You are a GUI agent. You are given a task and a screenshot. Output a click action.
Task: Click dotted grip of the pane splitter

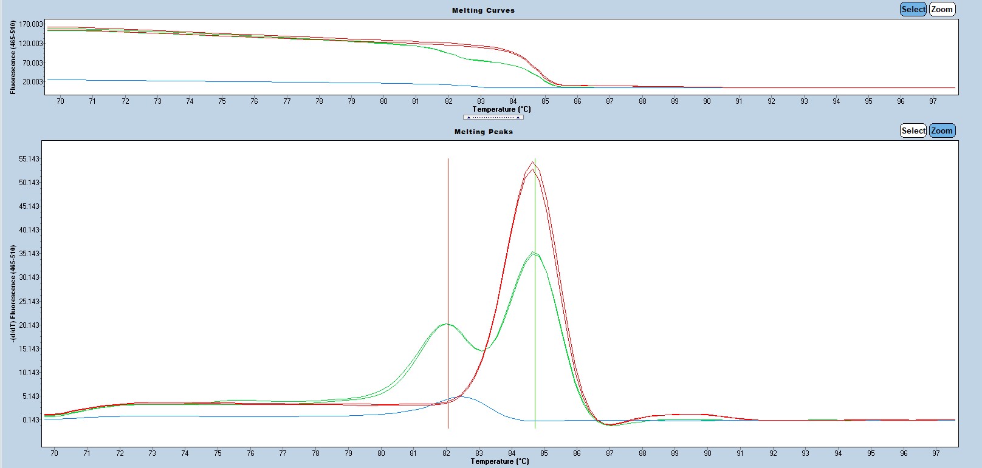pos(493,117)
